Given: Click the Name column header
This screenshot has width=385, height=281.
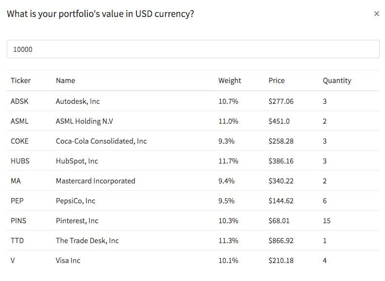Looking at the screenshot, I should [x=66, y=81].
